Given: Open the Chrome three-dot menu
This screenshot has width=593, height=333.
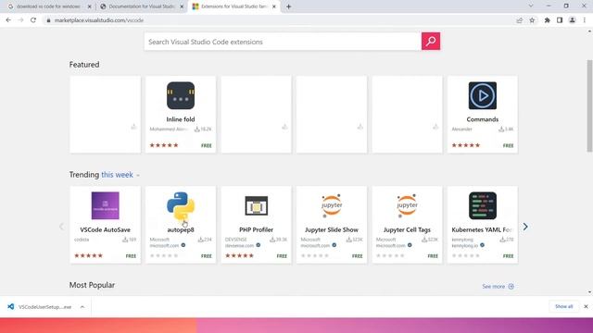Looking at the screenshot, I should coord(585,20).
